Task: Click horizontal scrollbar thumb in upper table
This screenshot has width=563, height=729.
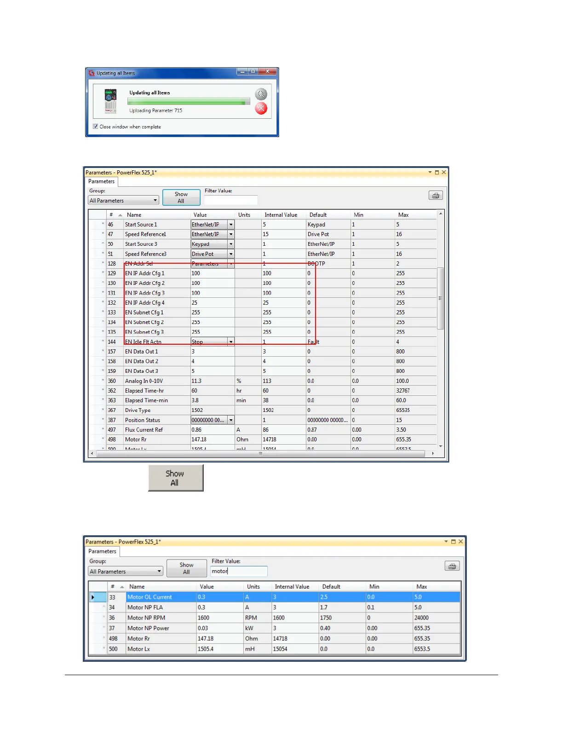Action: (261, 453)
